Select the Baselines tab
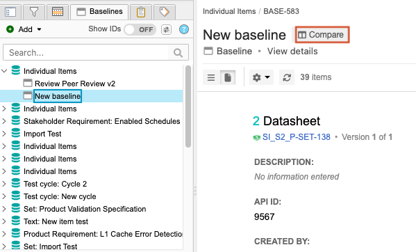Viewport: 416px width, 252px height. (x=99, y=12)
